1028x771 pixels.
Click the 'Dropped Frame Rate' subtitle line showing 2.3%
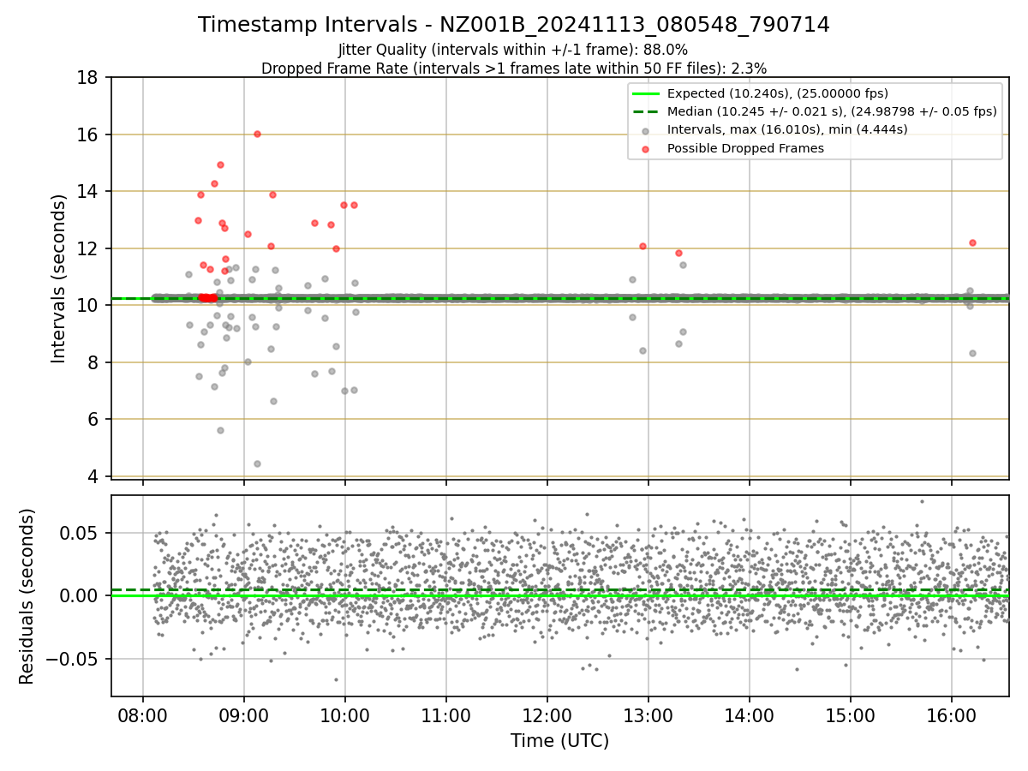pyautogui.click(x=514, y=68)
